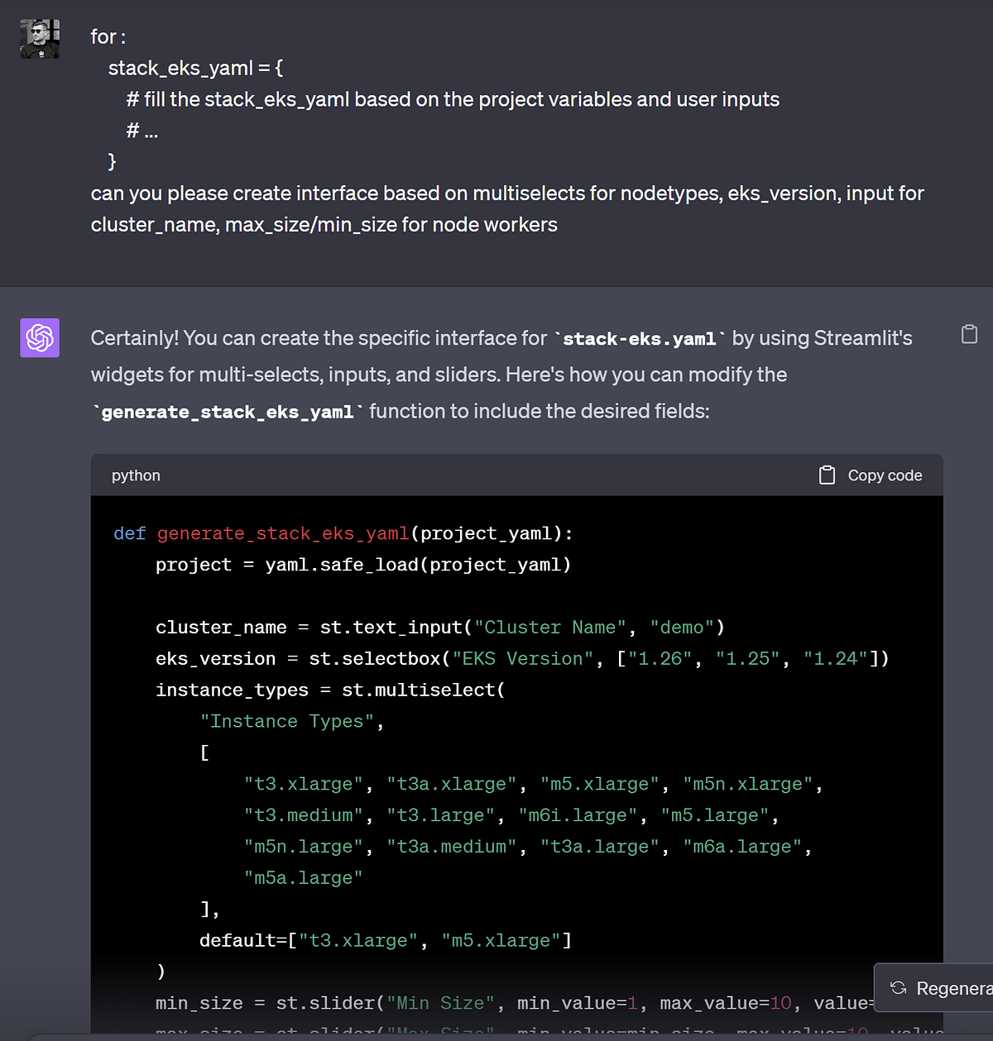Click the regenerate refresh arrow icon
993x1041 pixels.
[x=897, y=987]
